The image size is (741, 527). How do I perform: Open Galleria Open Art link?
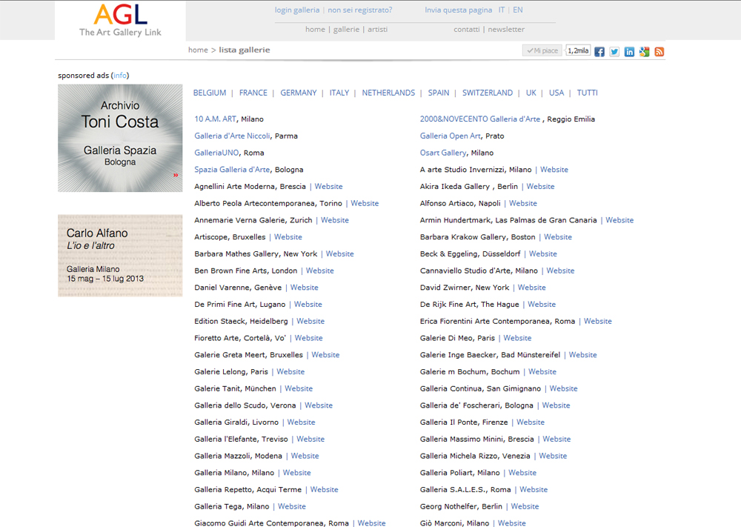point(451,136)
